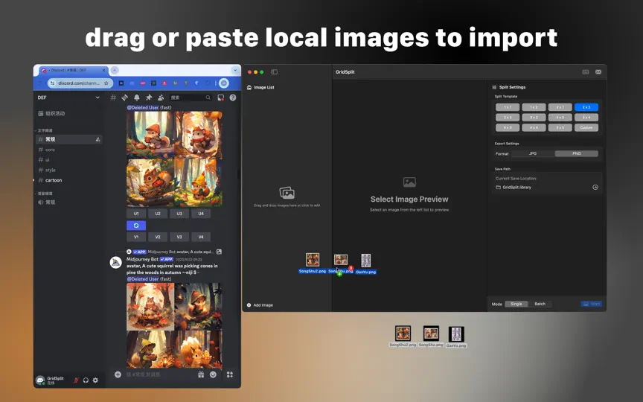Click the Split Settings header icon
The height and width of the screenshot is (402, 643).
[x=494, y=87]
